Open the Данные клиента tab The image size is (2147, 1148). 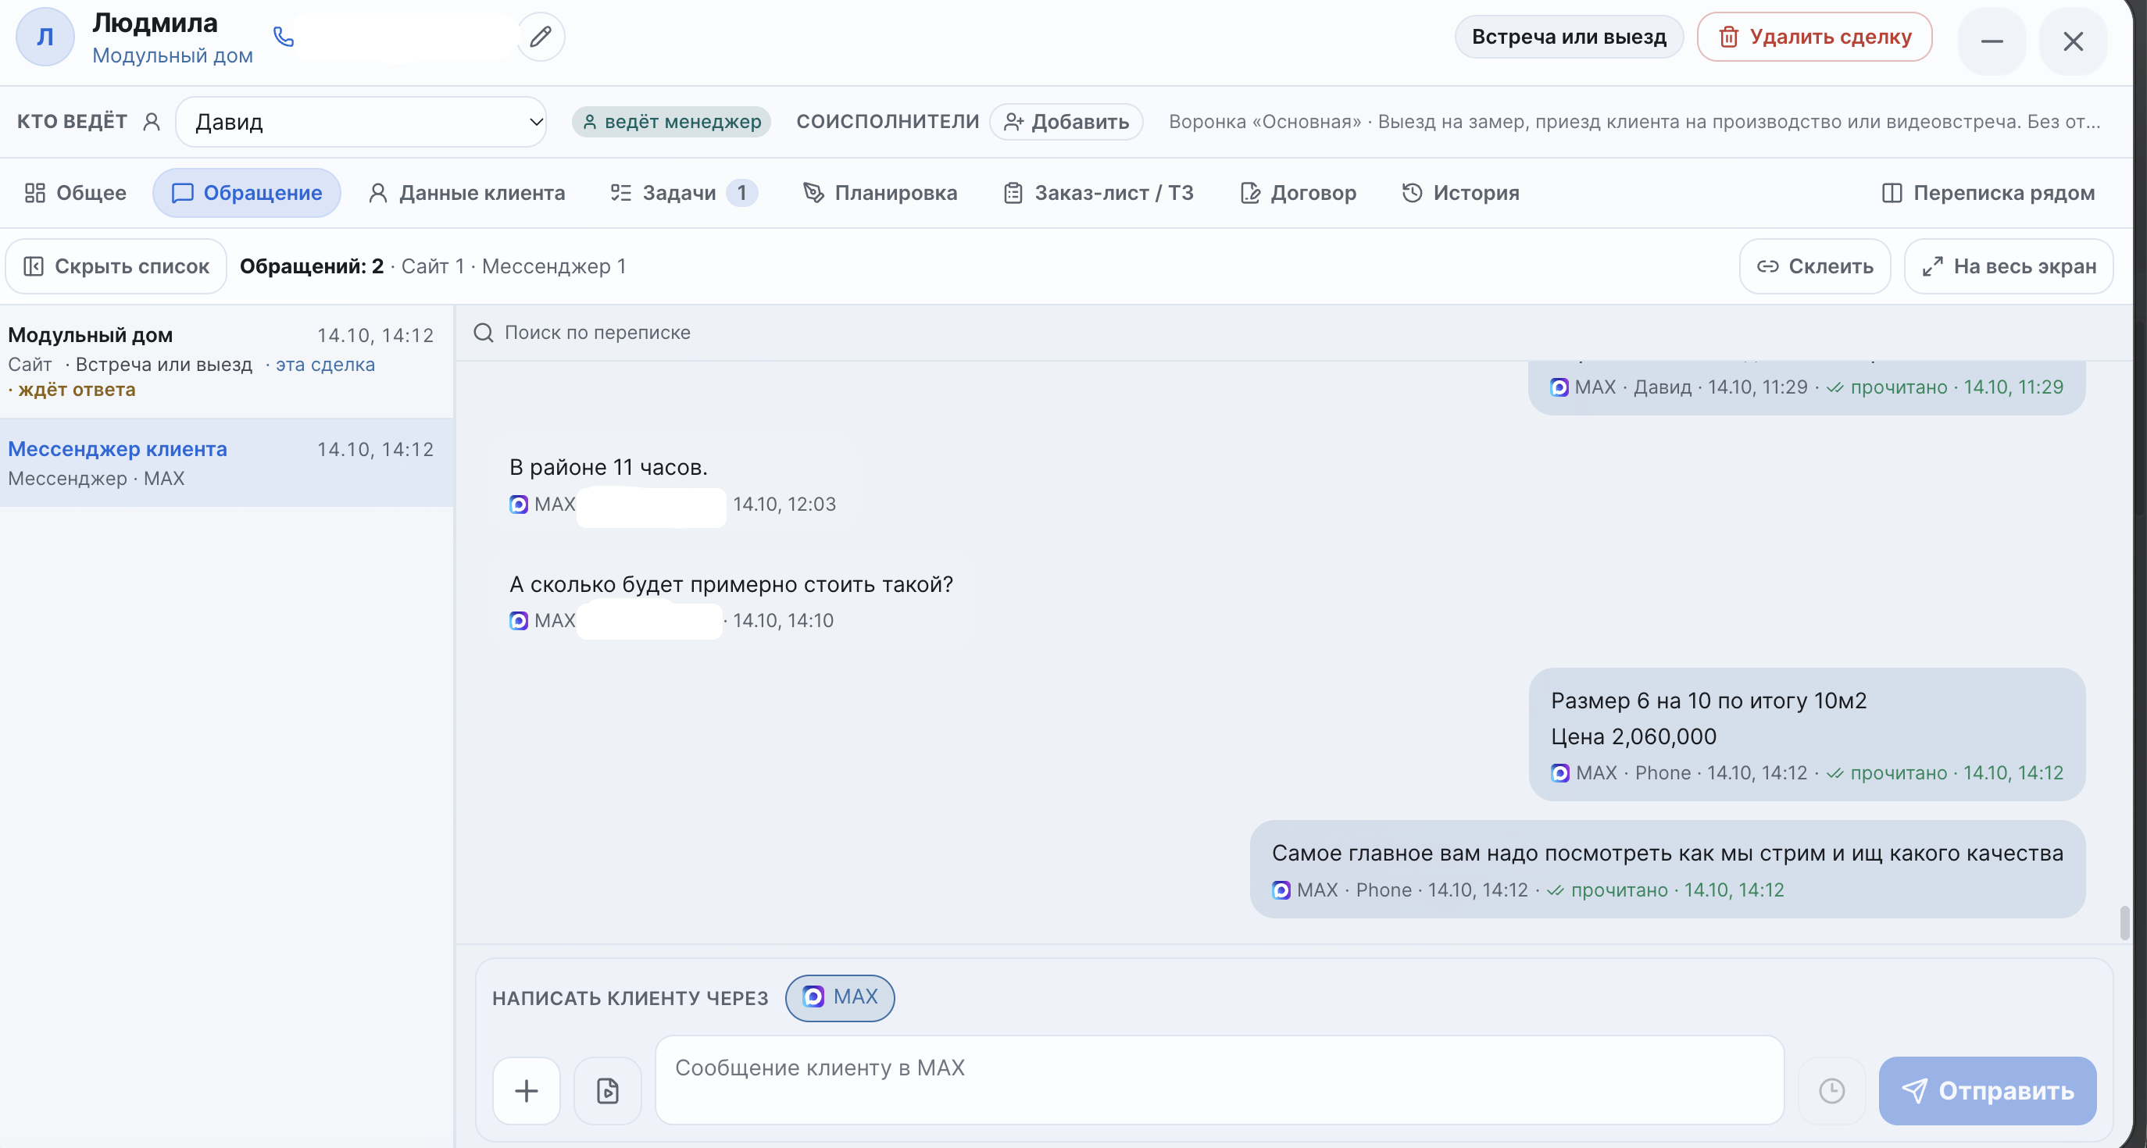[466, 192]
